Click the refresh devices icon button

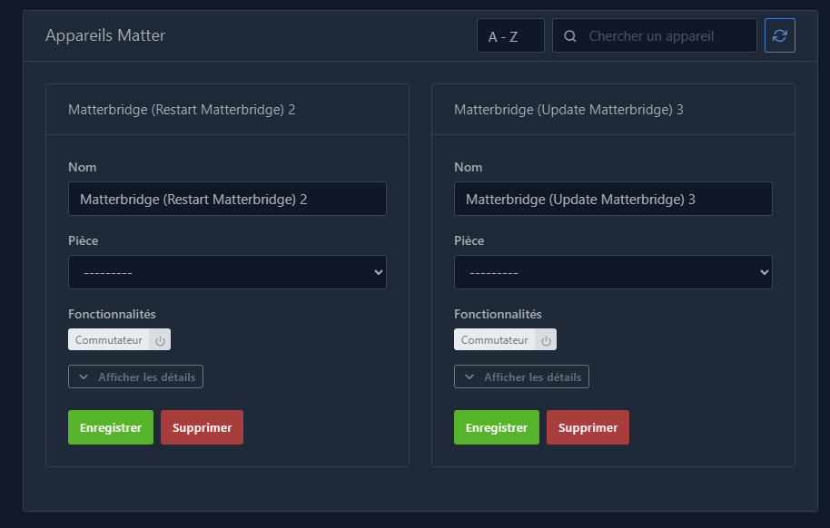tap(780, 35)
